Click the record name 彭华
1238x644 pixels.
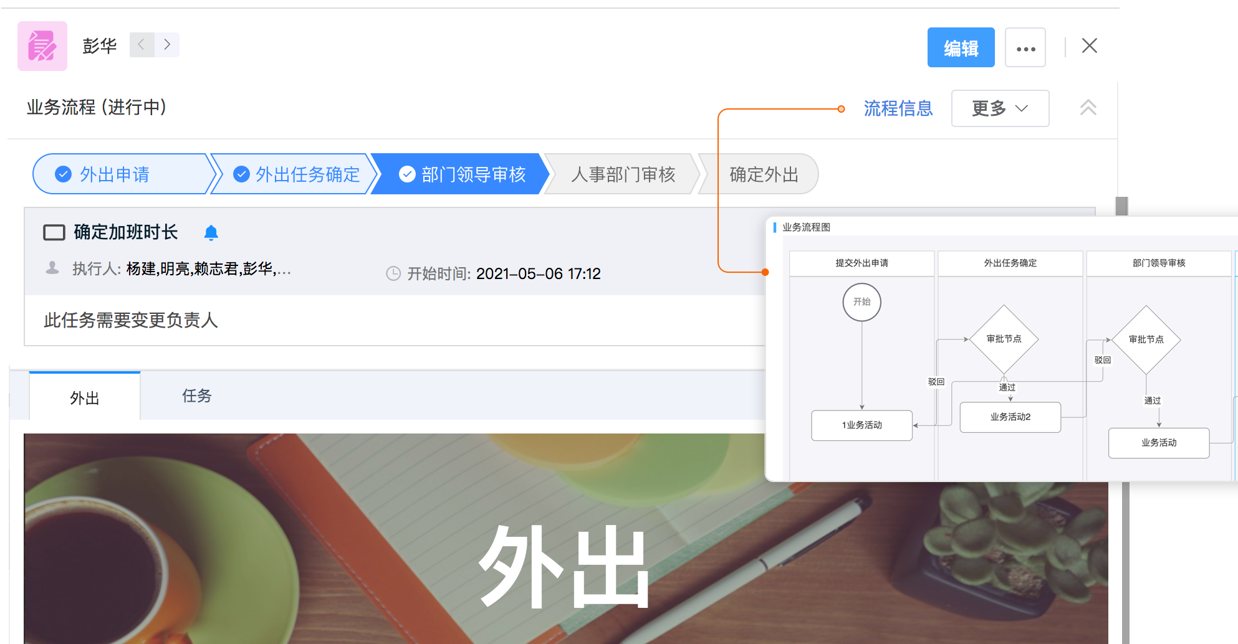tap(100, 46)
